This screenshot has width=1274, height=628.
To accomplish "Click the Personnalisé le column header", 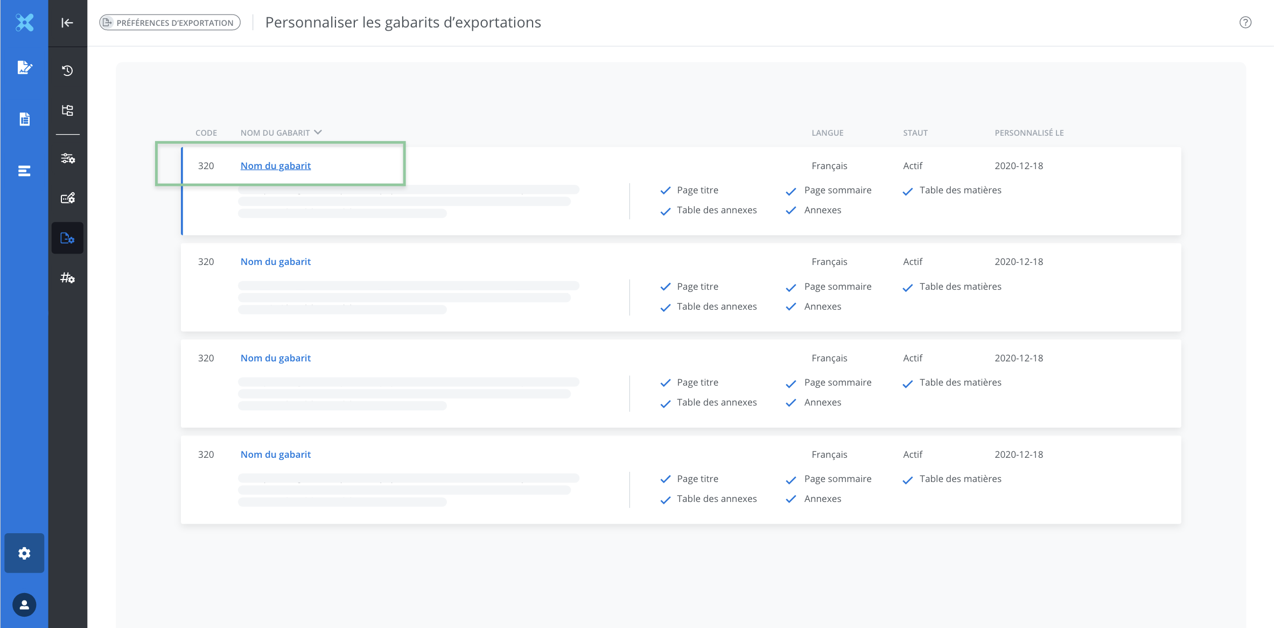I will tap(1029, 133).
